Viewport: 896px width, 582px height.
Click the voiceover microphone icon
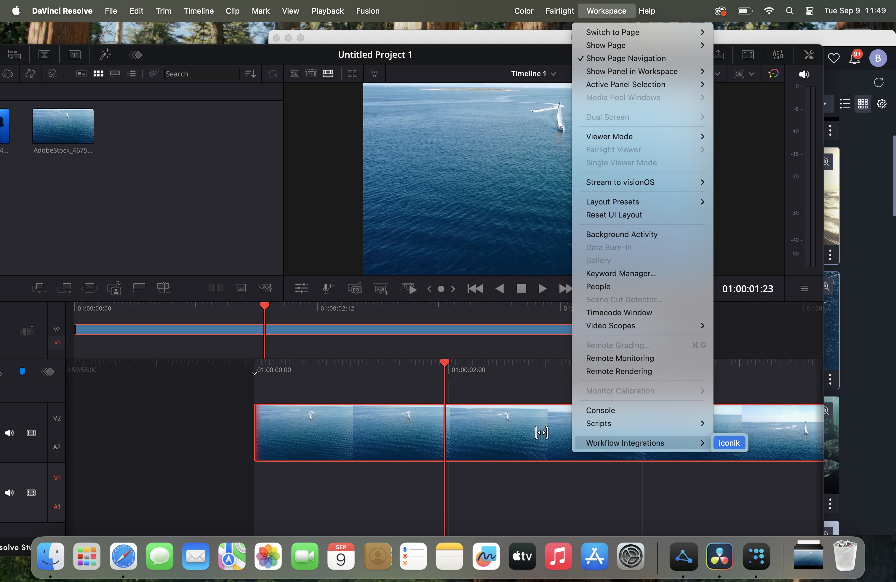[x=327, y=289]
